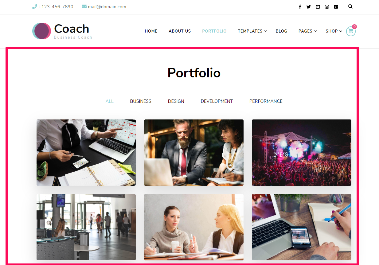Expand the Shop dropdown menu
The height and width of the screenshot is (265, 379).
click(334, 31)
